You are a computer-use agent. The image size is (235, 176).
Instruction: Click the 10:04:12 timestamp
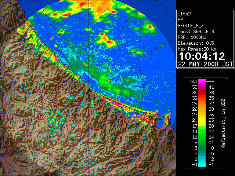coord(202,56)
